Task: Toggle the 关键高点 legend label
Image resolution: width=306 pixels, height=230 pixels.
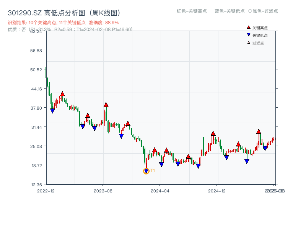Action: point(260,28)
